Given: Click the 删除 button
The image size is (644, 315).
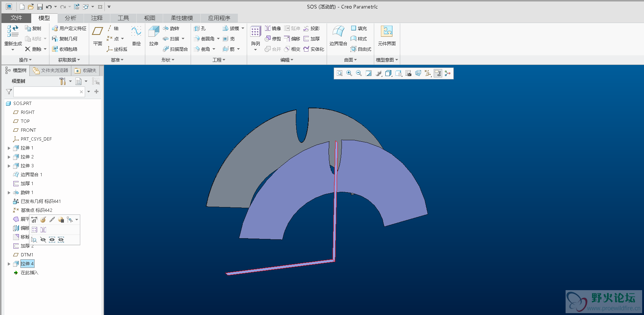Looking at the screenshot, I should coord(33,49).
